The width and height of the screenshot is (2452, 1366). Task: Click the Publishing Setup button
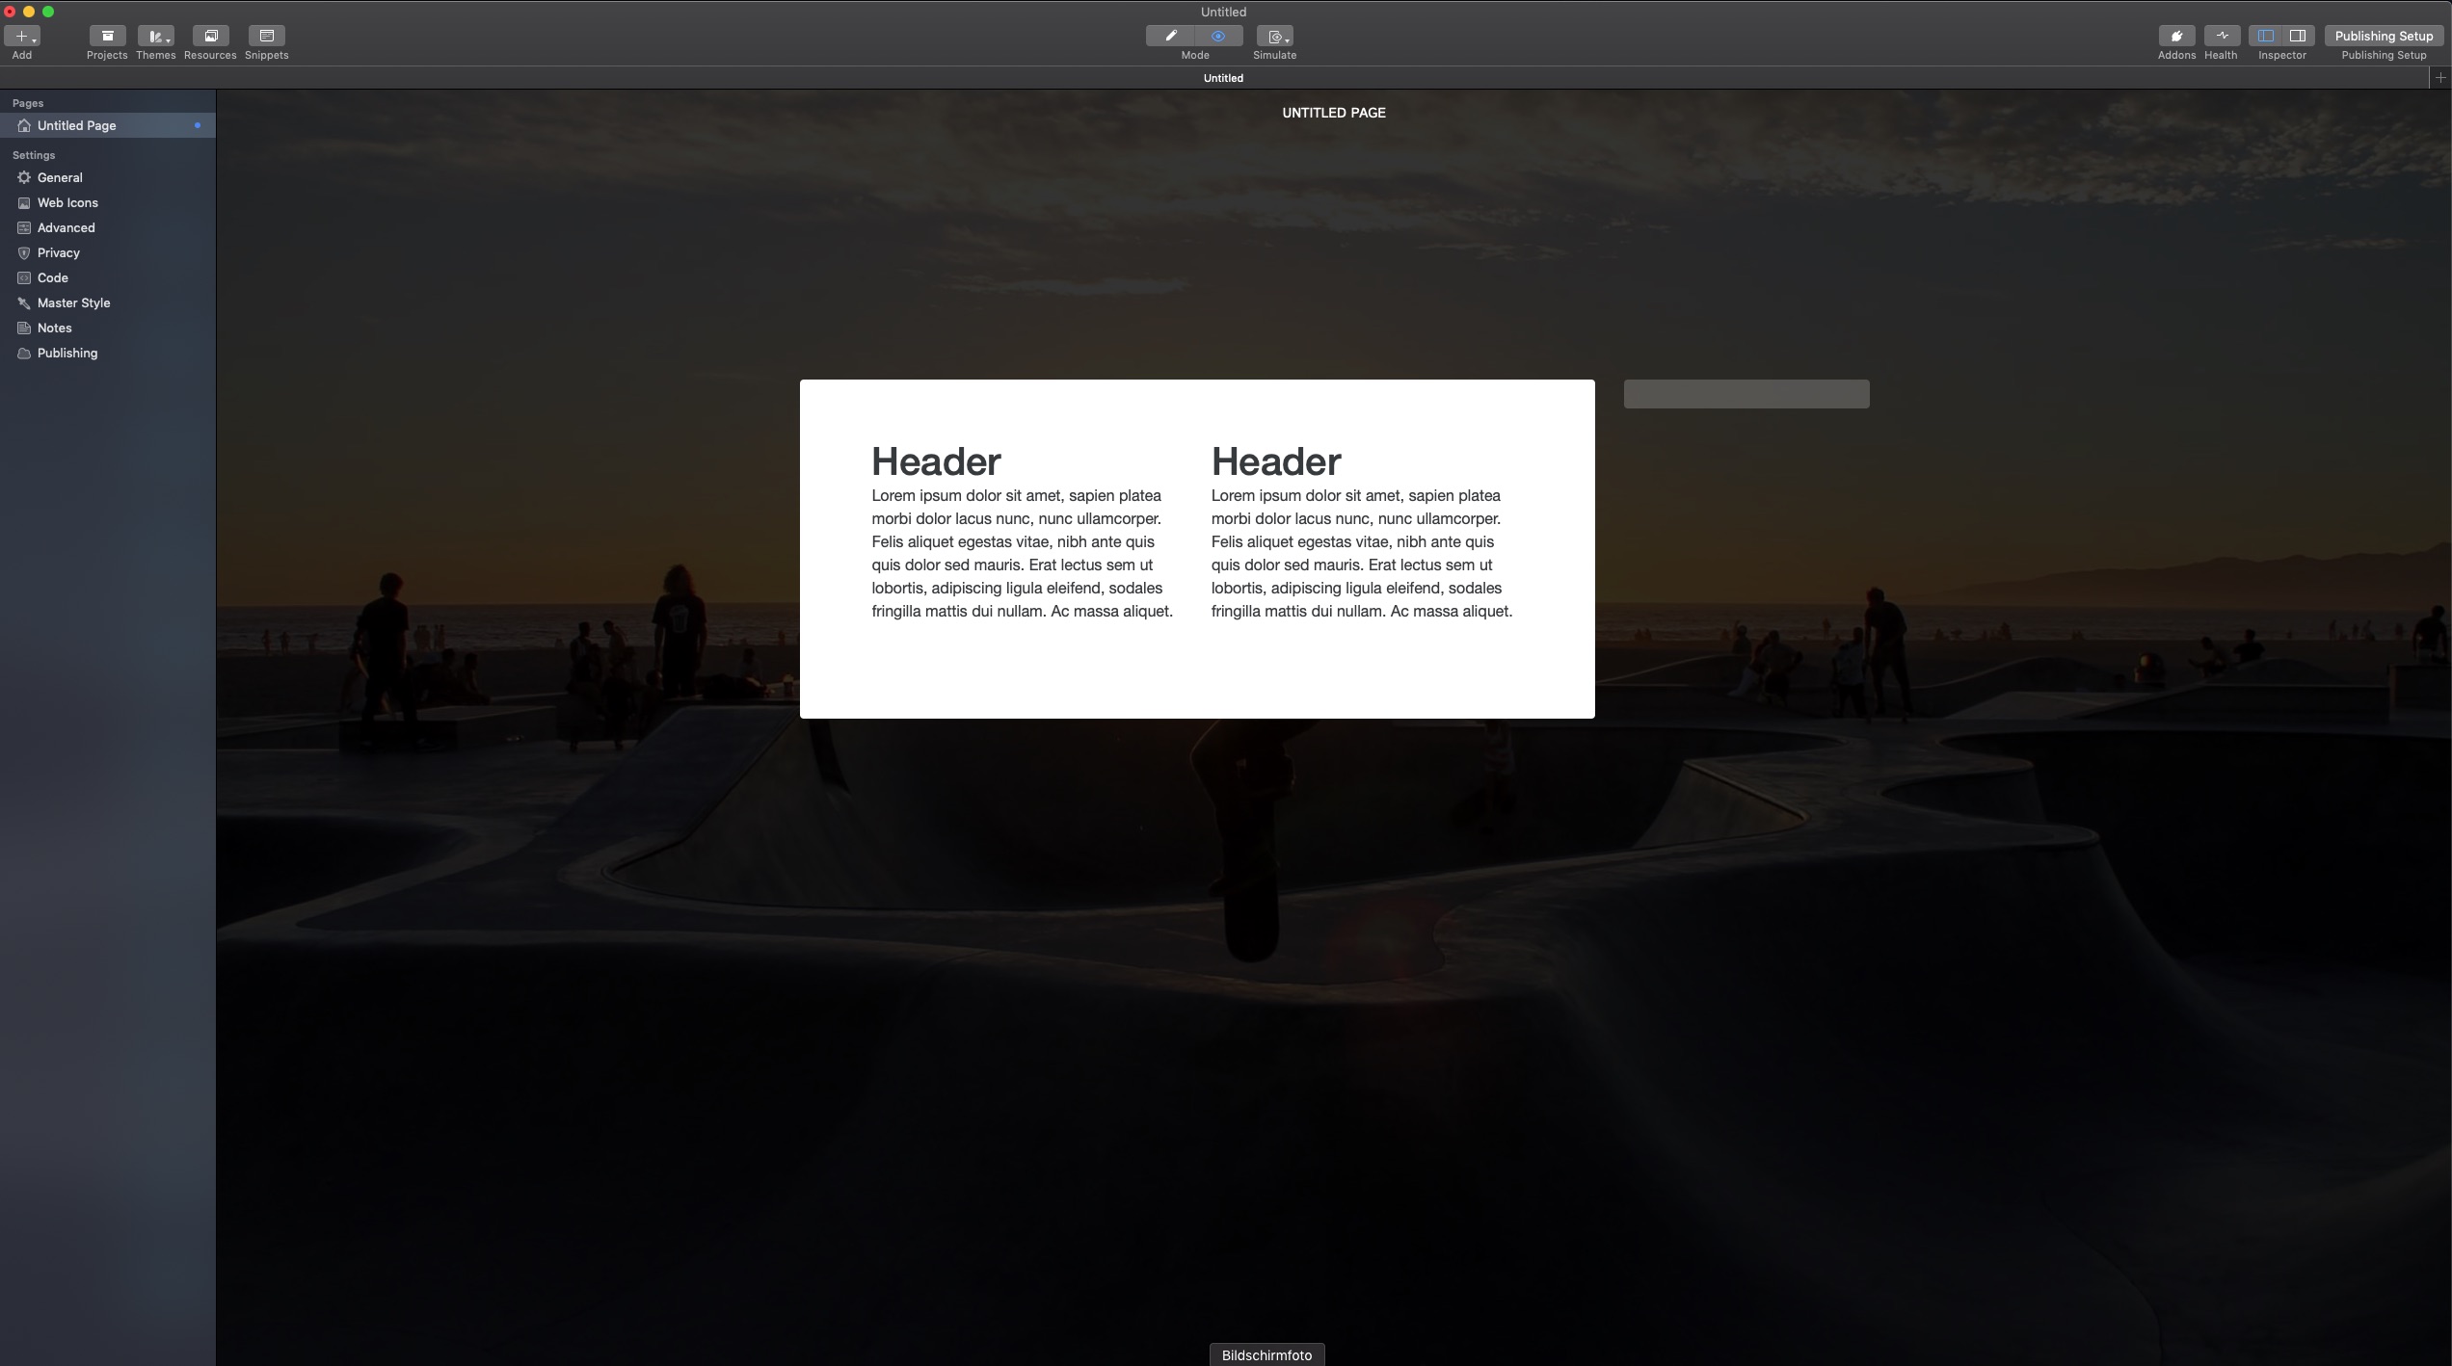(2384, 36)
